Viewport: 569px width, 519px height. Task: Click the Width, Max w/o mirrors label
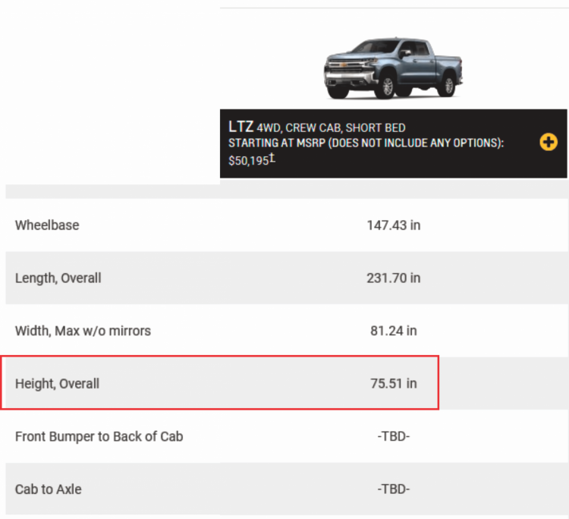83,331
